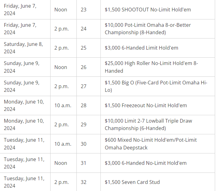The height and width of the screenshot is (191, 216).
Task: Select event number 29 in the table
Action: tap(84, 124)
